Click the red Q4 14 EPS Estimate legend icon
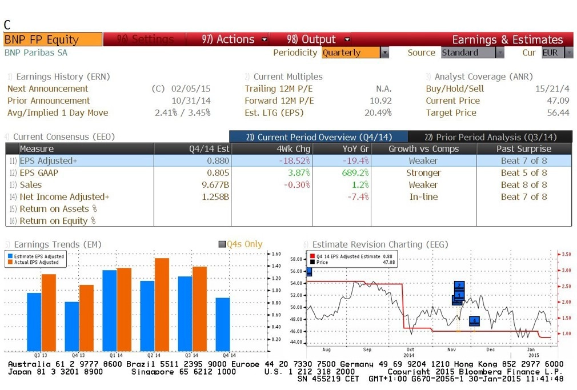 (x=312, y=256)
